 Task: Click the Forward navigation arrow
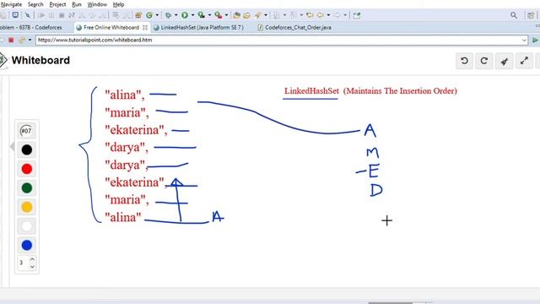(337, 15)
